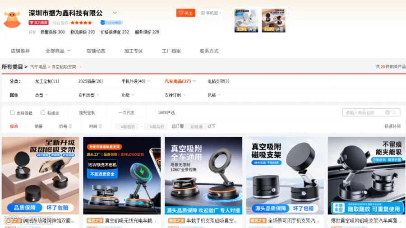Open the 风格 attribute dropdown
Image resolution: width=406 pixels, height=228 pixels.
coord(214,95)
